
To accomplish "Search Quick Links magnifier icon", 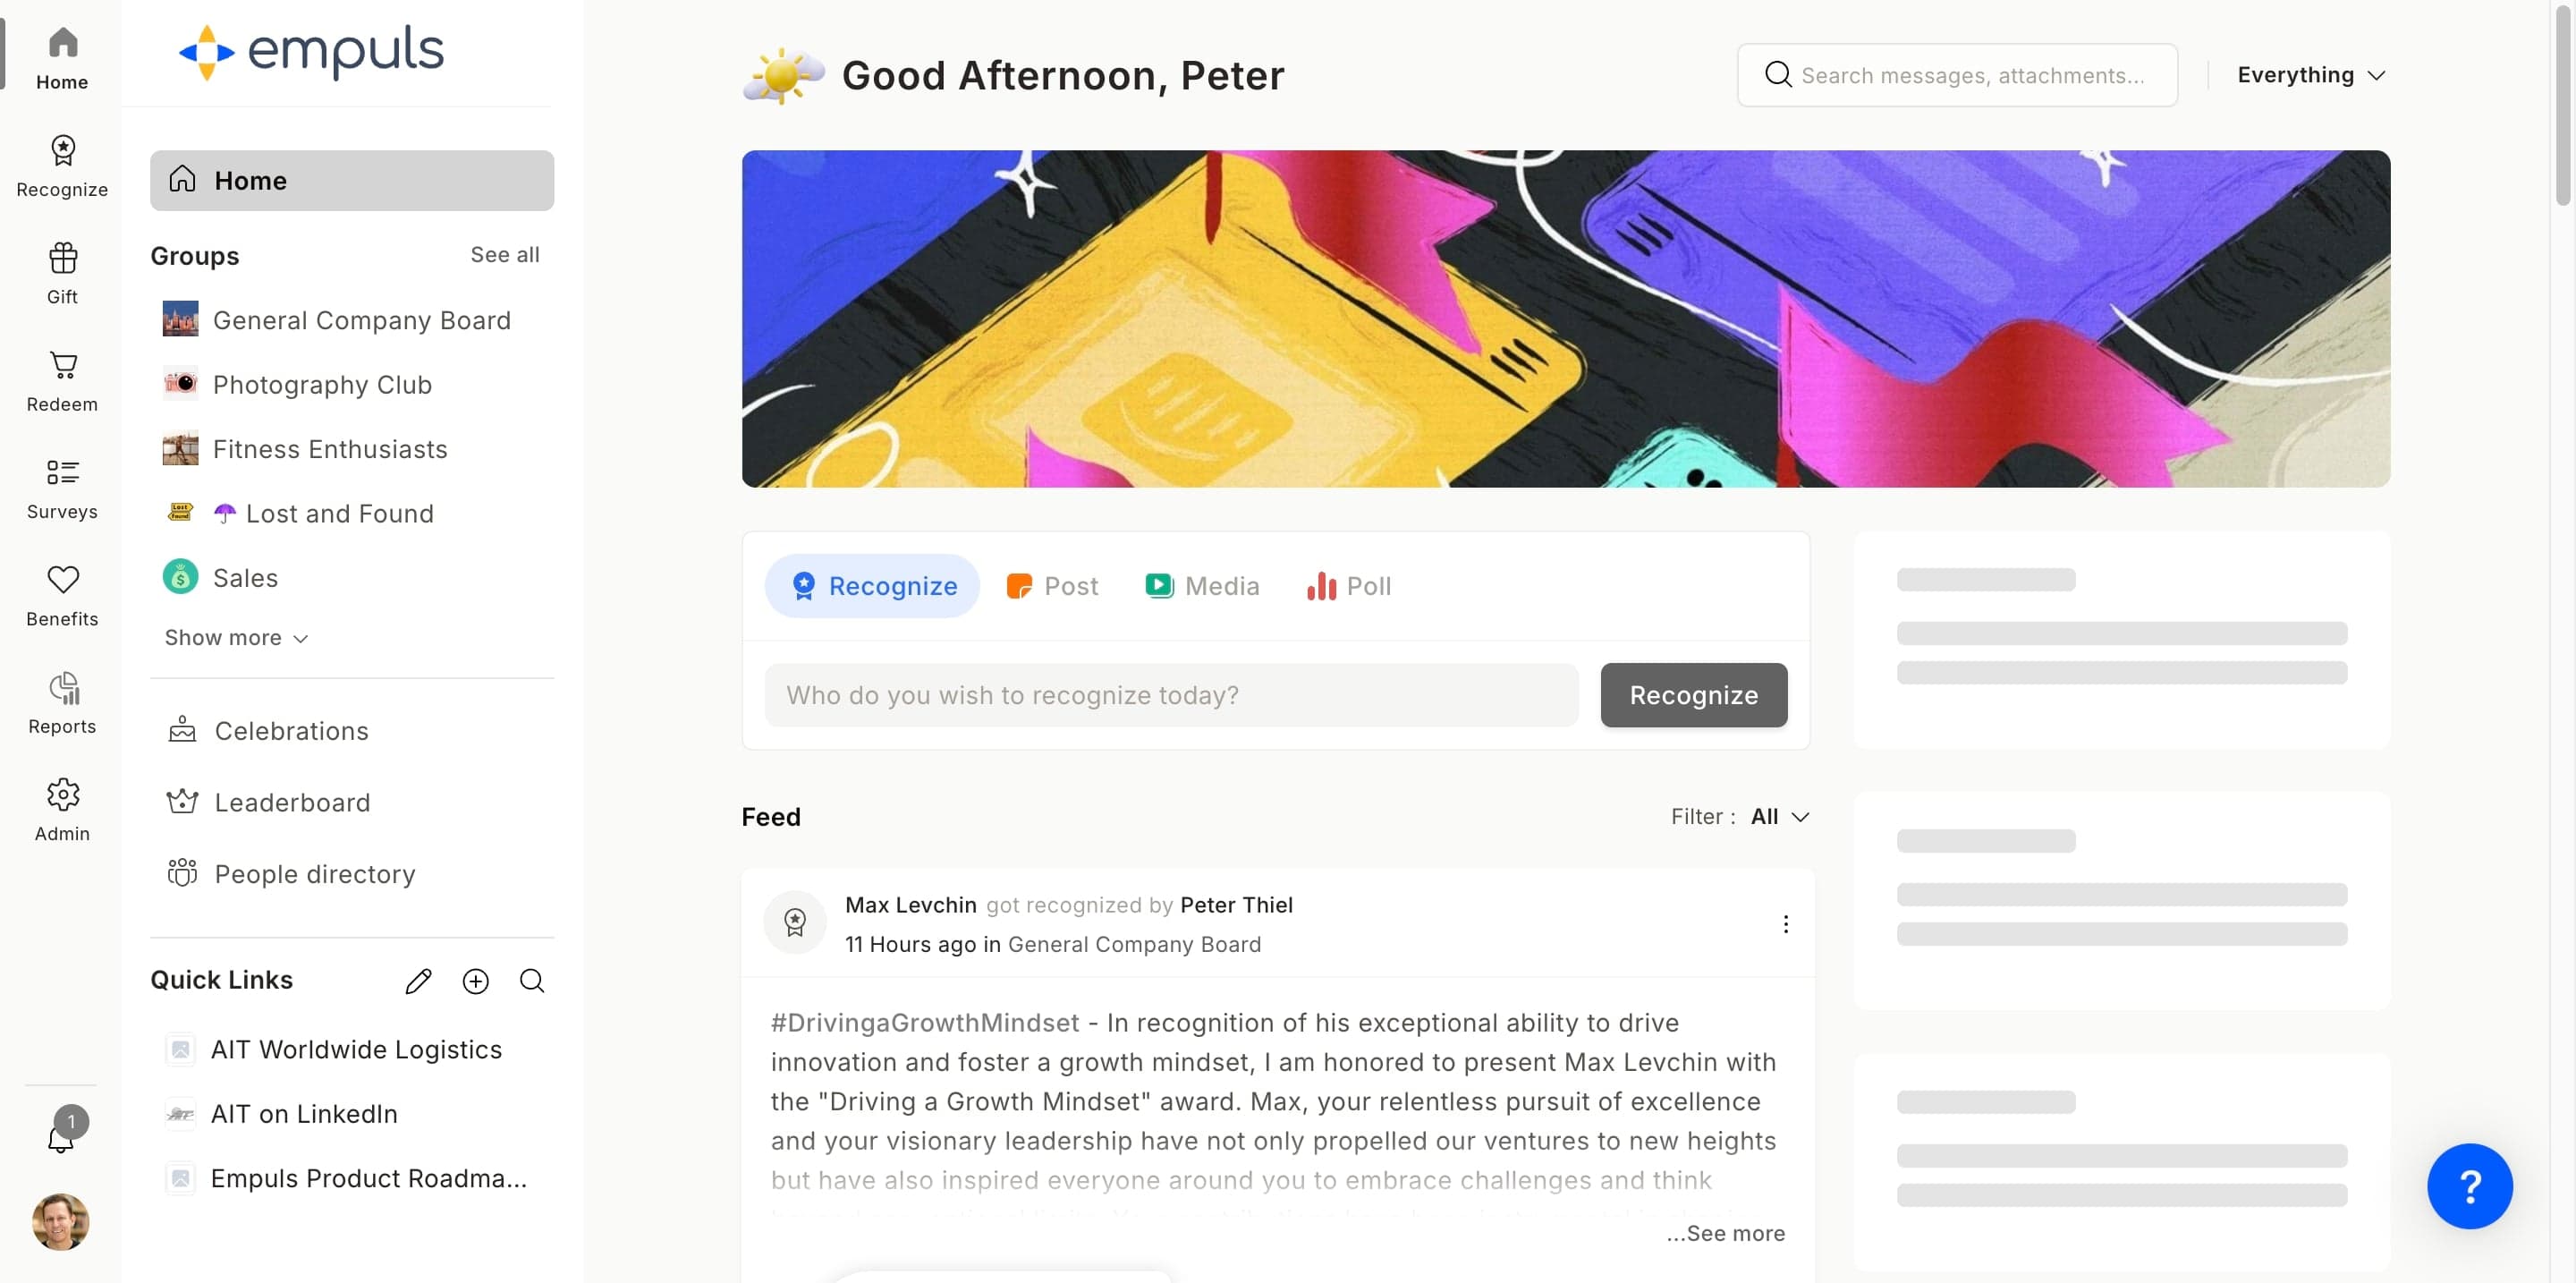I will tap(532, 981).
